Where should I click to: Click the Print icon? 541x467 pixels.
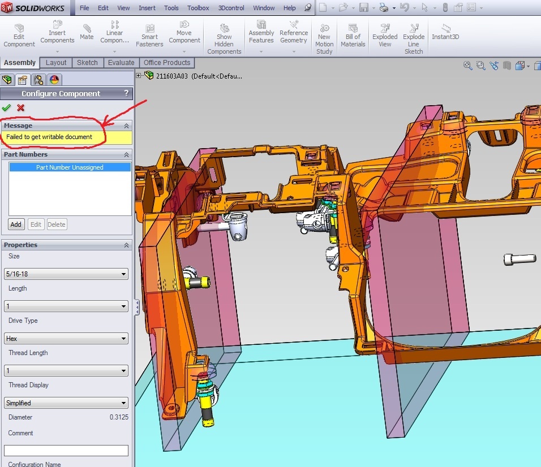384,7
